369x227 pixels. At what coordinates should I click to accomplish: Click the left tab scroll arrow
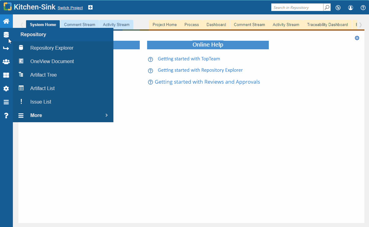pos(22,25)
